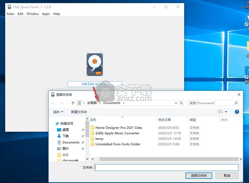
Task: Close the 选择文件夹 dialog
Action: [x=239, y=95]
